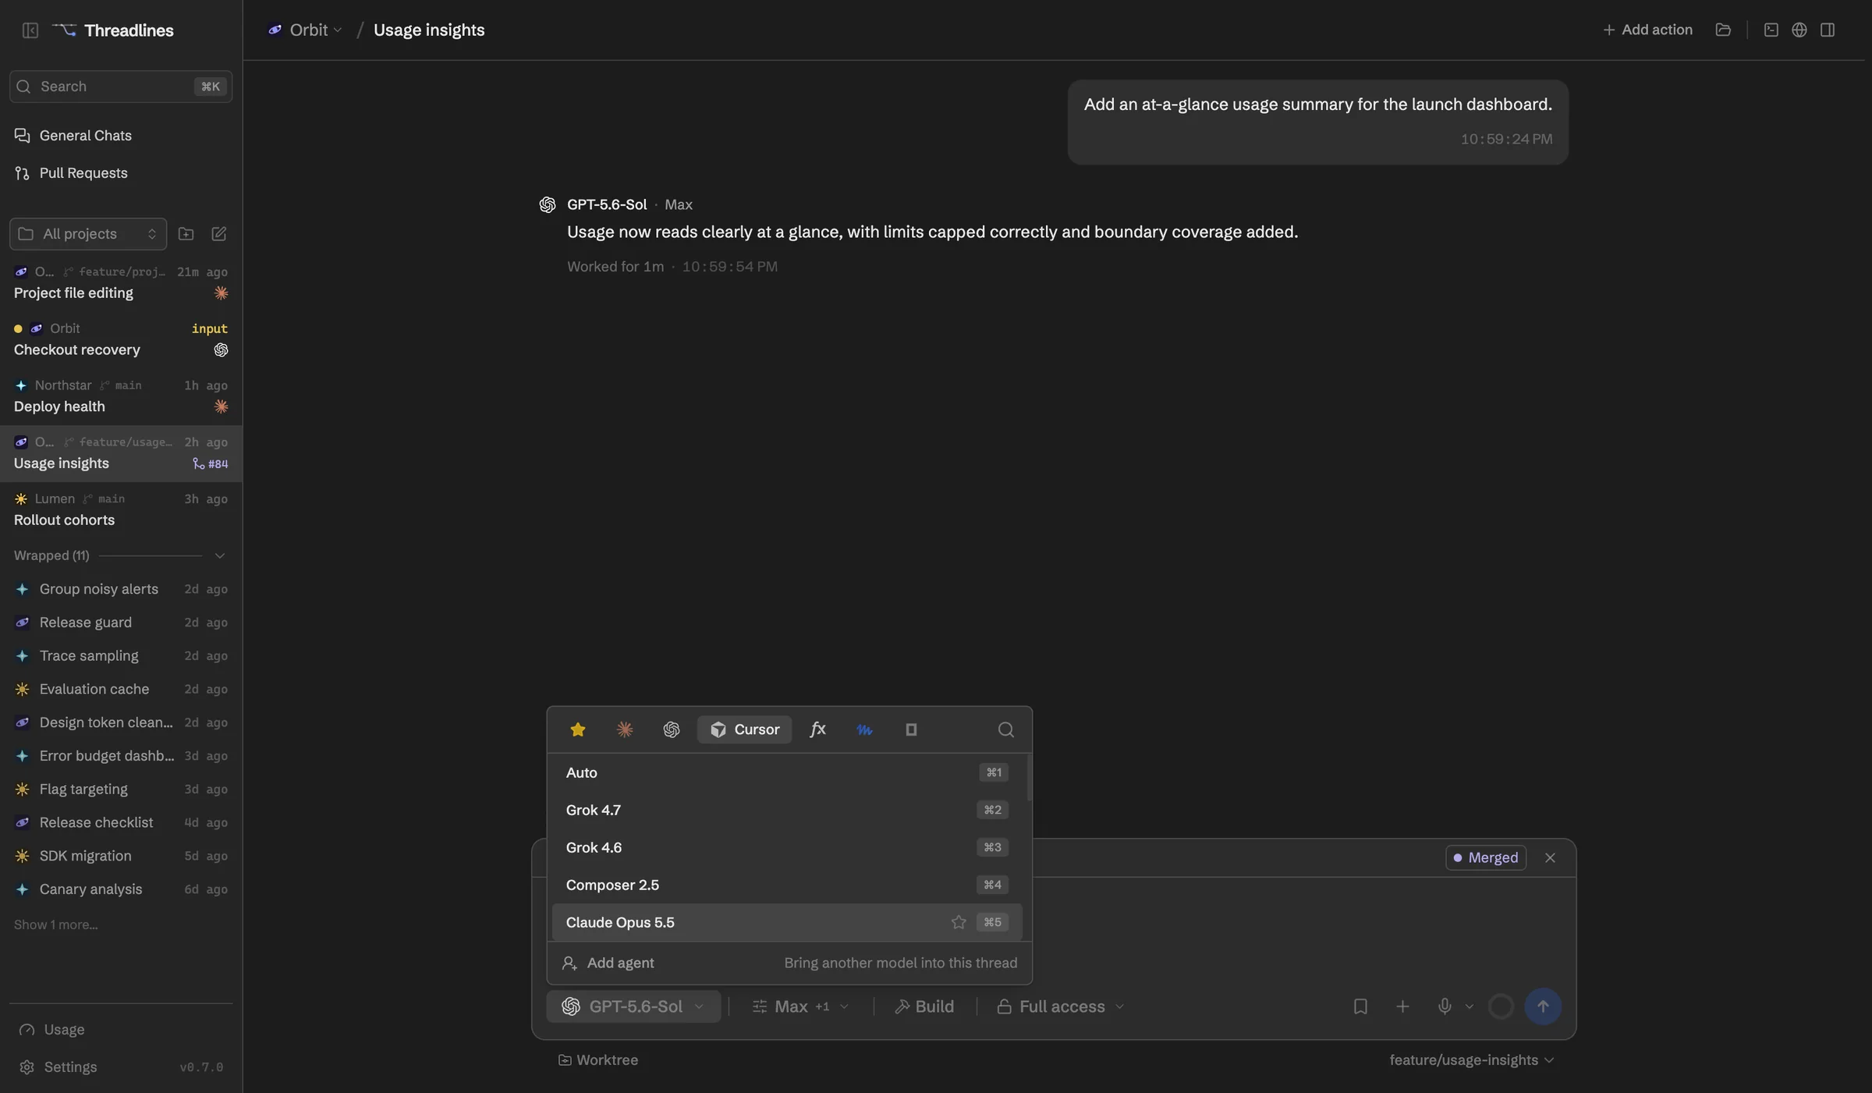Select the Claude sunburst provider tab
The height and width of the screenshot is (1093, 1872).
(x=625, y=729)
